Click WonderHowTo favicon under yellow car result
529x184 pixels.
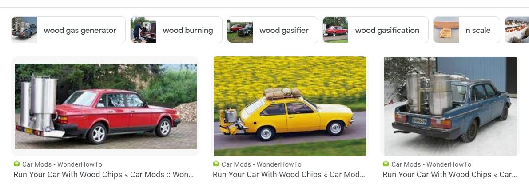[x=216, y=164]
